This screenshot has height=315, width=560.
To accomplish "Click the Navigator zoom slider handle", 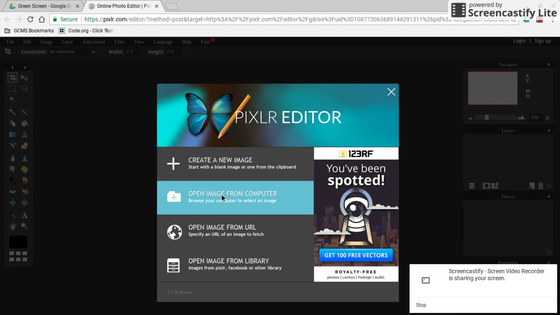I will point(486,117).
